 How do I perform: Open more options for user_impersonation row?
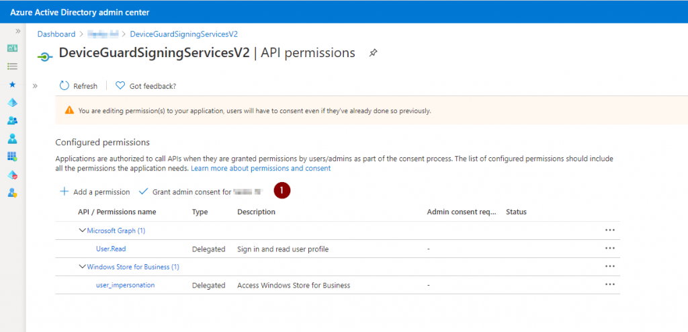pyautogui.click(x=610, y=284)
